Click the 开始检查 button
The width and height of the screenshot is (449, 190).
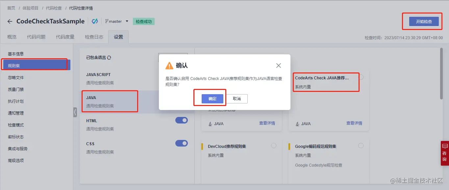[x=424, y=21]
